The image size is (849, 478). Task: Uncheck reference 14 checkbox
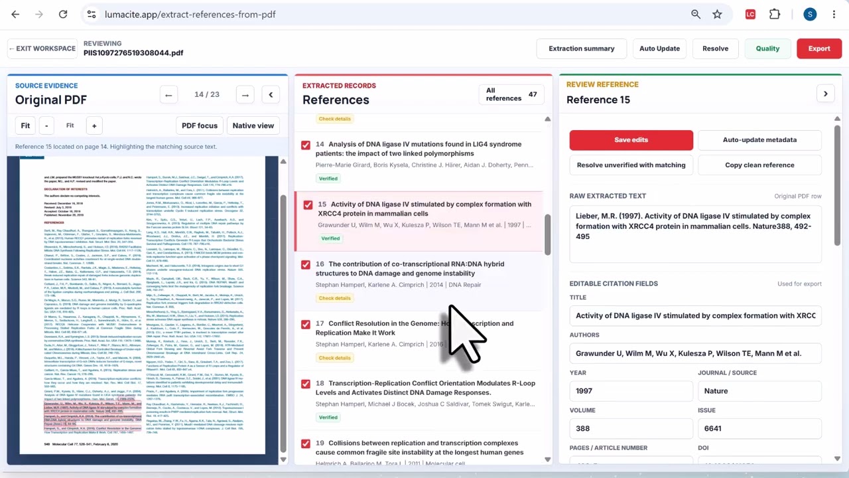(x=306, y=145)
